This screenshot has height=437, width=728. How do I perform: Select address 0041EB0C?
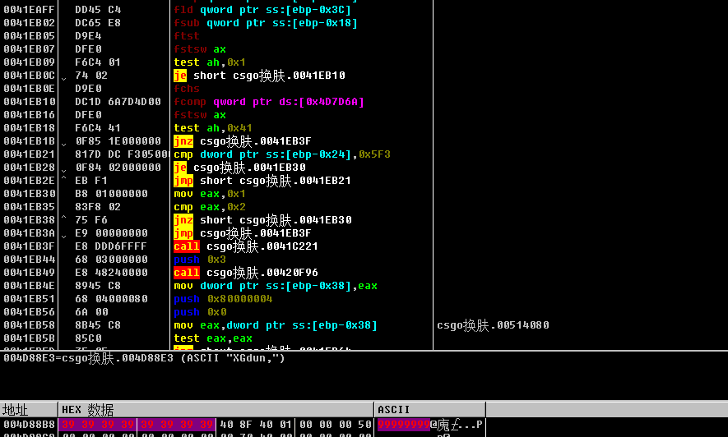click(x=29, y=75)
